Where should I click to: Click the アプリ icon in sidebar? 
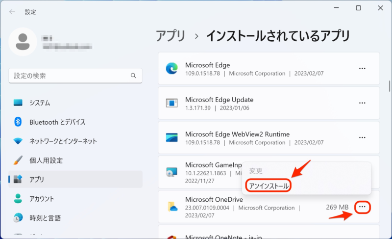pos(18,179)
